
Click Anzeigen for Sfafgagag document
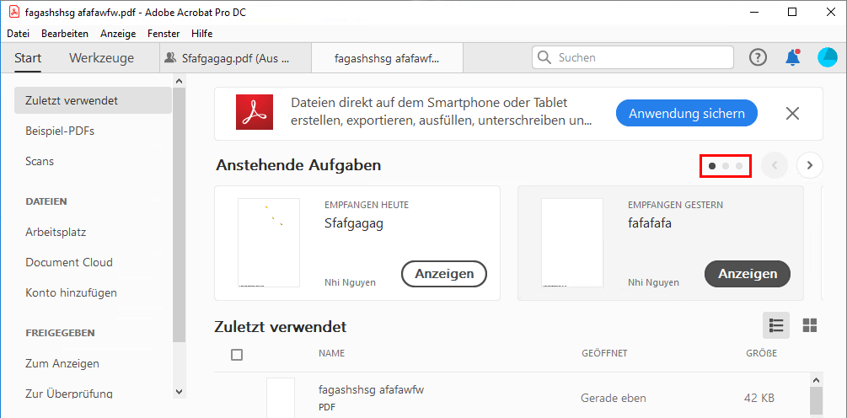[x=444, y=273]
